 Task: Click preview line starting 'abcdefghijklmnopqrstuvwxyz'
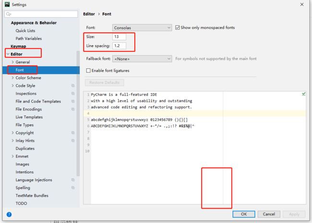[x=139, y=120]
